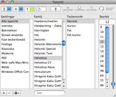Remove collection with the minus button
The image size is (116, 97).
click(x=9, y=93)
